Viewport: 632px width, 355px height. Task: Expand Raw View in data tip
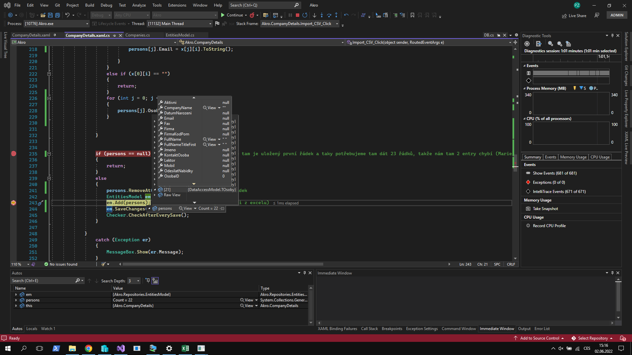tap(155, 195)
